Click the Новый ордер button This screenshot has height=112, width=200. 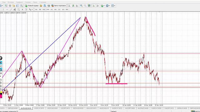tap(32, 6)
